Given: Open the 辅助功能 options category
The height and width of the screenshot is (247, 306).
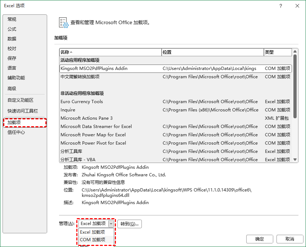Looking at the screenshot, I should pyautogui.click(x=25, y=78).
